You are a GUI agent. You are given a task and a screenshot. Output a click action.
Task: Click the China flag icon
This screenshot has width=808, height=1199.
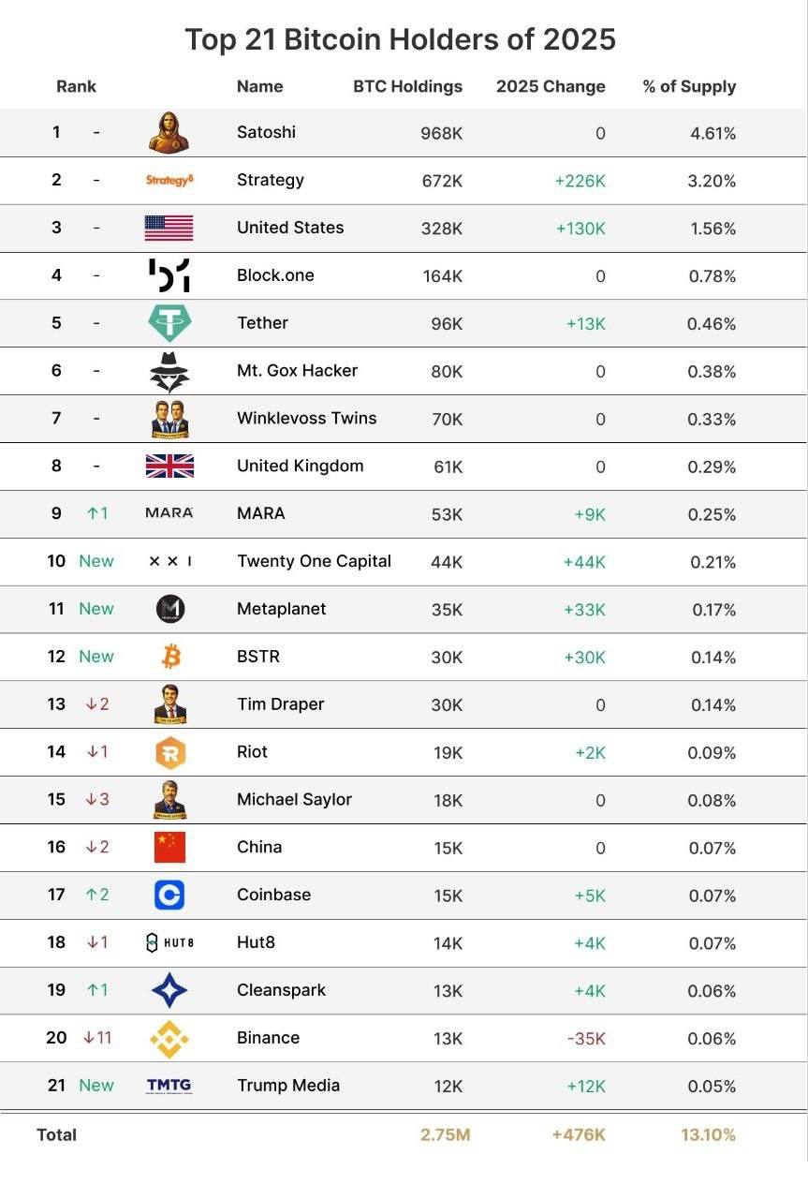(169, 847)
